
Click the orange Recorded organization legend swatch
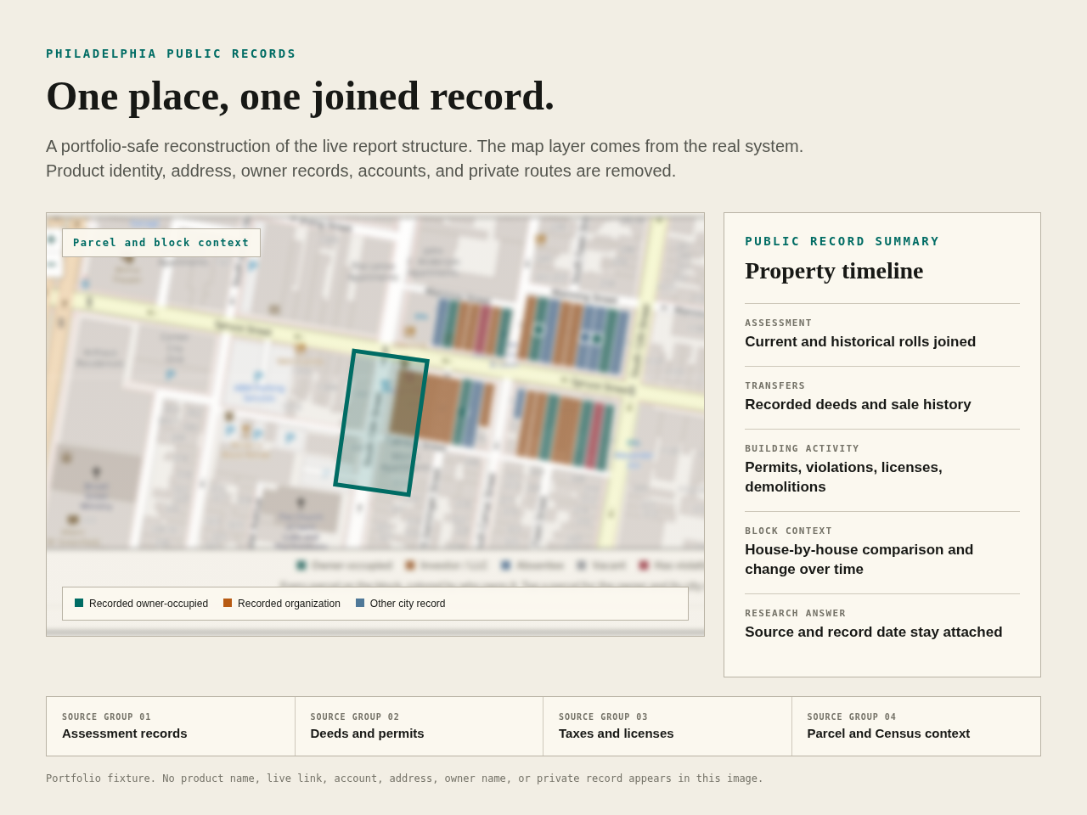[x=228, y=603]
